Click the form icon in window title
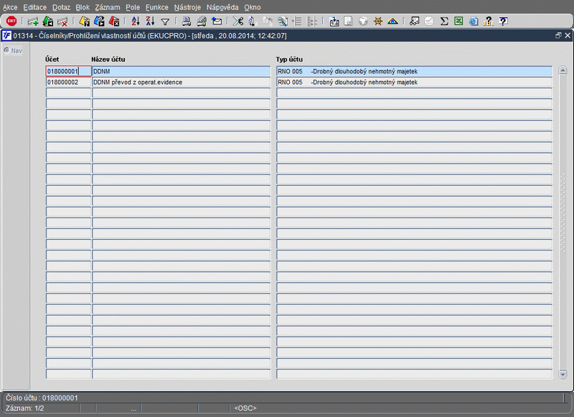The width and height of the screenshot is (574, 417). click(x=6, y=35)
